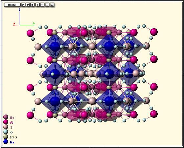Select the Be legend sphere
Image resolution: width=184 pixels, height=148 pixels.
click(6, 117)
